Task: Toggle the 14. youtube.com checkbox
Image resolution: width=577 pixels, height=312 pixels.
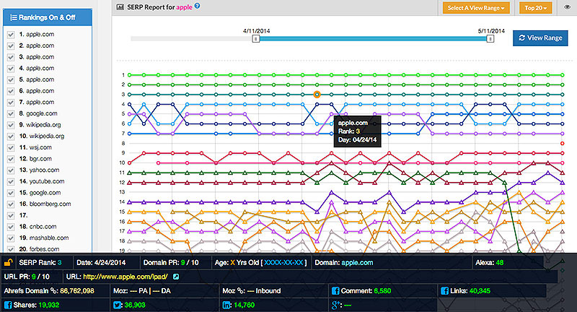Action: [x=11, y=181]
